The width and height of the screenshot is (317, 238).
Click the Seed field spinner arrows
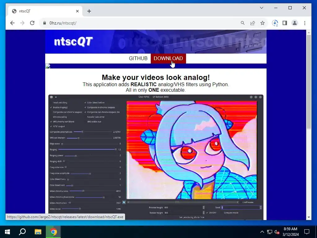point(261,207)
